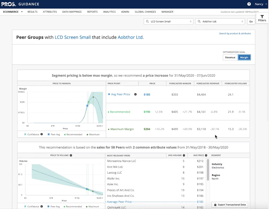Viewport: 269px width, 209px height.
Task: Click the customer search input field
Action: (x=220, y=21)
